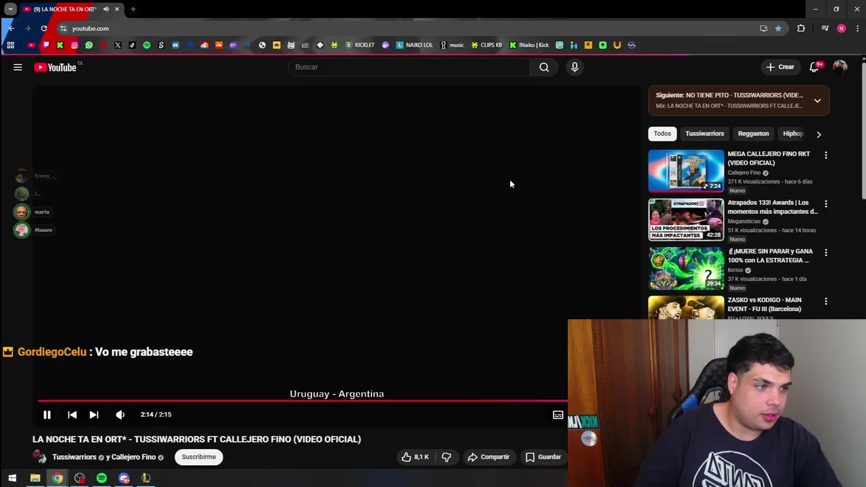Open tab search dropdown in Chrome
Image resolution: width=866 pixels, height=487 pixels.
pos(10,9)
